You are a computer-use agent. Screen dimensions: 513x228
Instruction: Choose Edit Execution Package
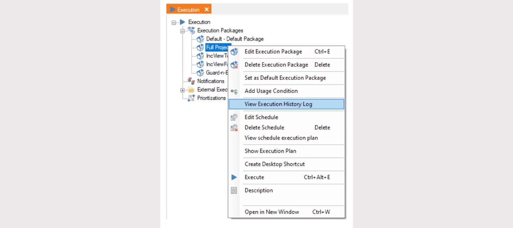286,52
